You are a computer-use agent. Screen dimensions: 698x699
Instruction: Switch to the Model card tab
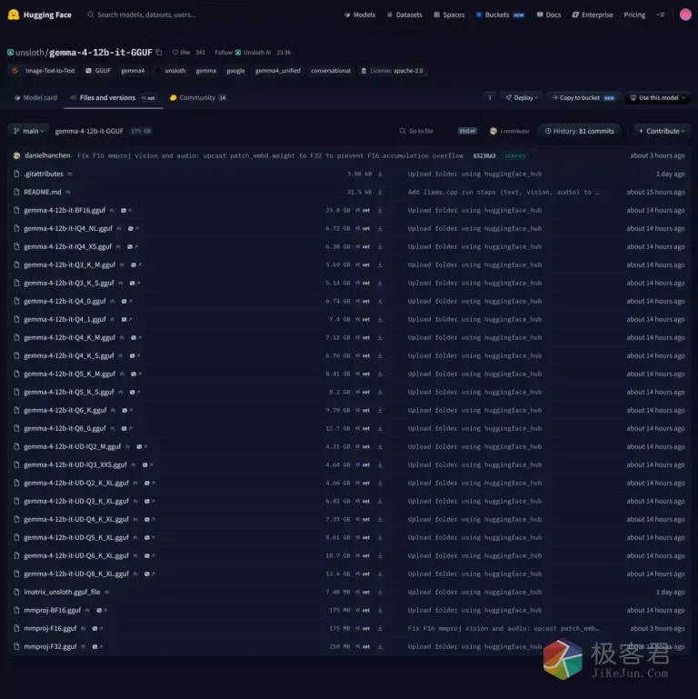pyautogui.click(x=35, y=97)
